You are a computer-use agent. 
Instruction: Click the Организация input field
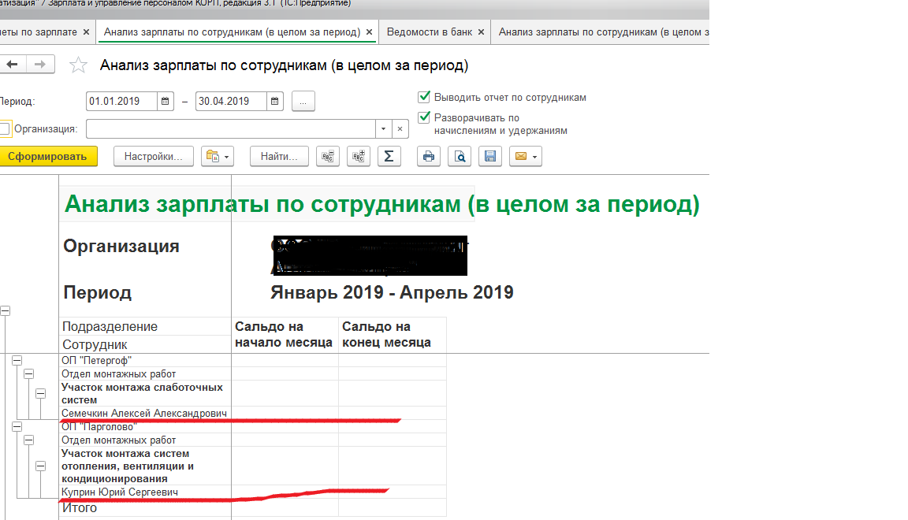click(231, 128)
